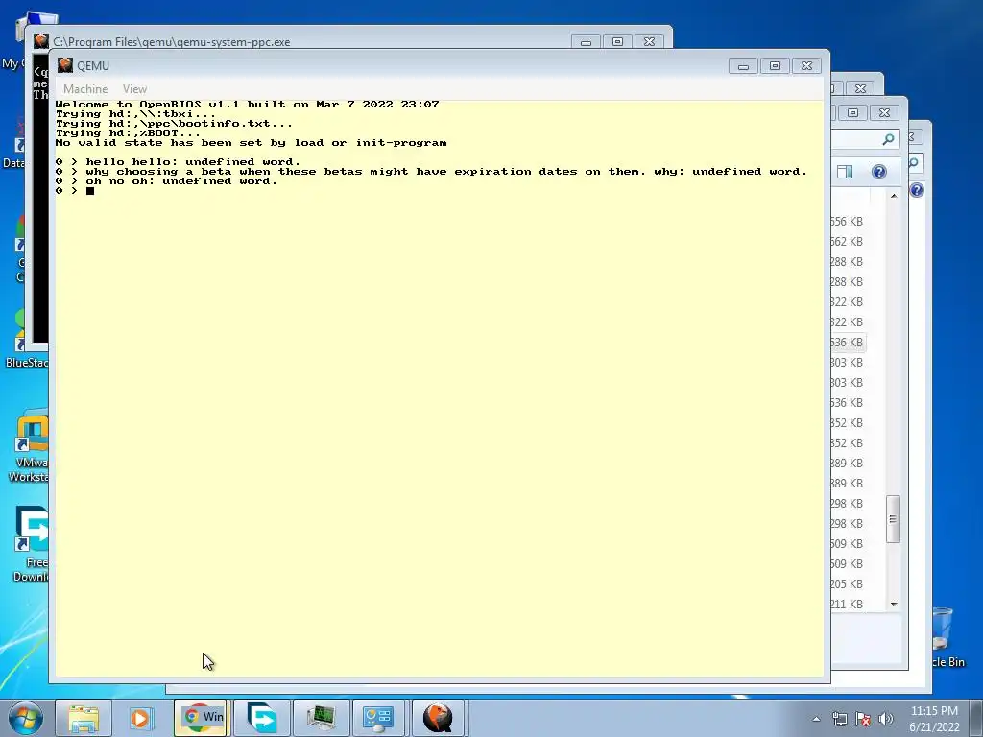Screen dimensions: 983x737
Task: Open the network tray icon
Action: point(839,720)
